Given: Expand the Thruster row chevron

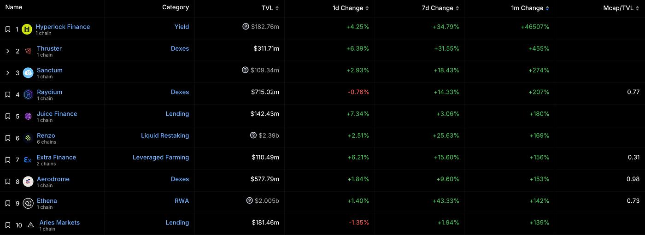Looking at the screenshot, I should tap(8, 51).
